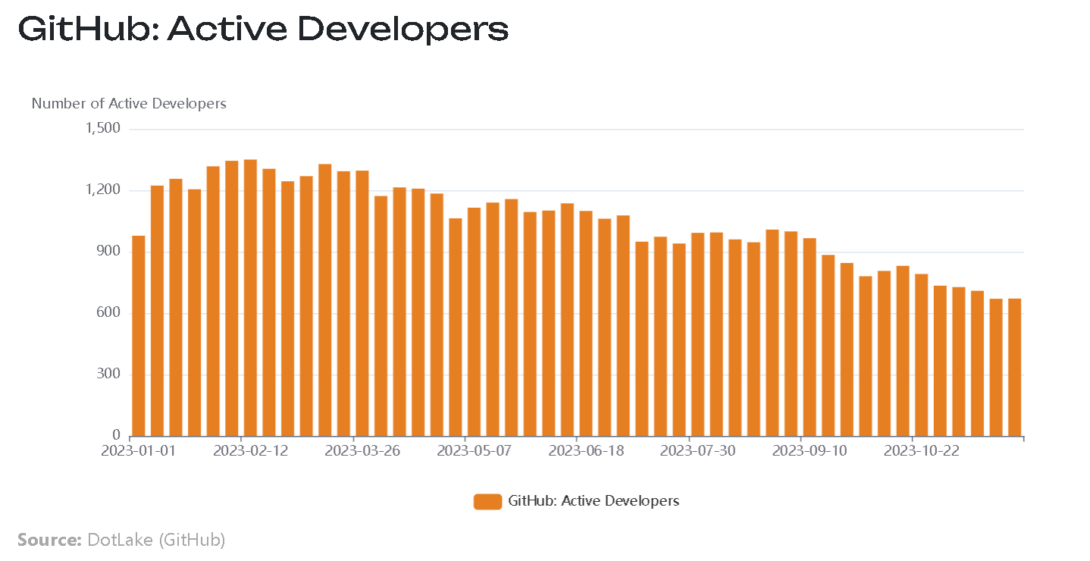Click the chart title 'GitHub: Active Developers'
This screenshot has height=561, width=1090.
point(263,29)
